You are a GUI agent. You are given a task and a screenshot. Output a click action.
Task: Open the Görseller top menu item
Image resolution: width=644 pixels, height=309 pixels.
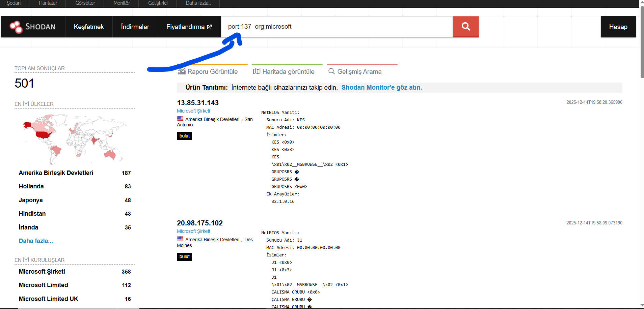click(85, 3)
